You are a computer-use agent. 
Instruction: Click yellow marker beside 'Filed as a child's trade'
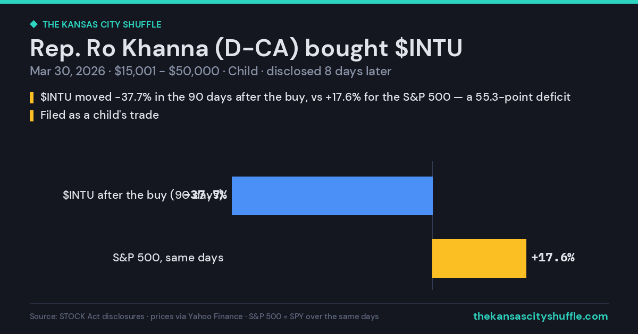coord(31,115)
